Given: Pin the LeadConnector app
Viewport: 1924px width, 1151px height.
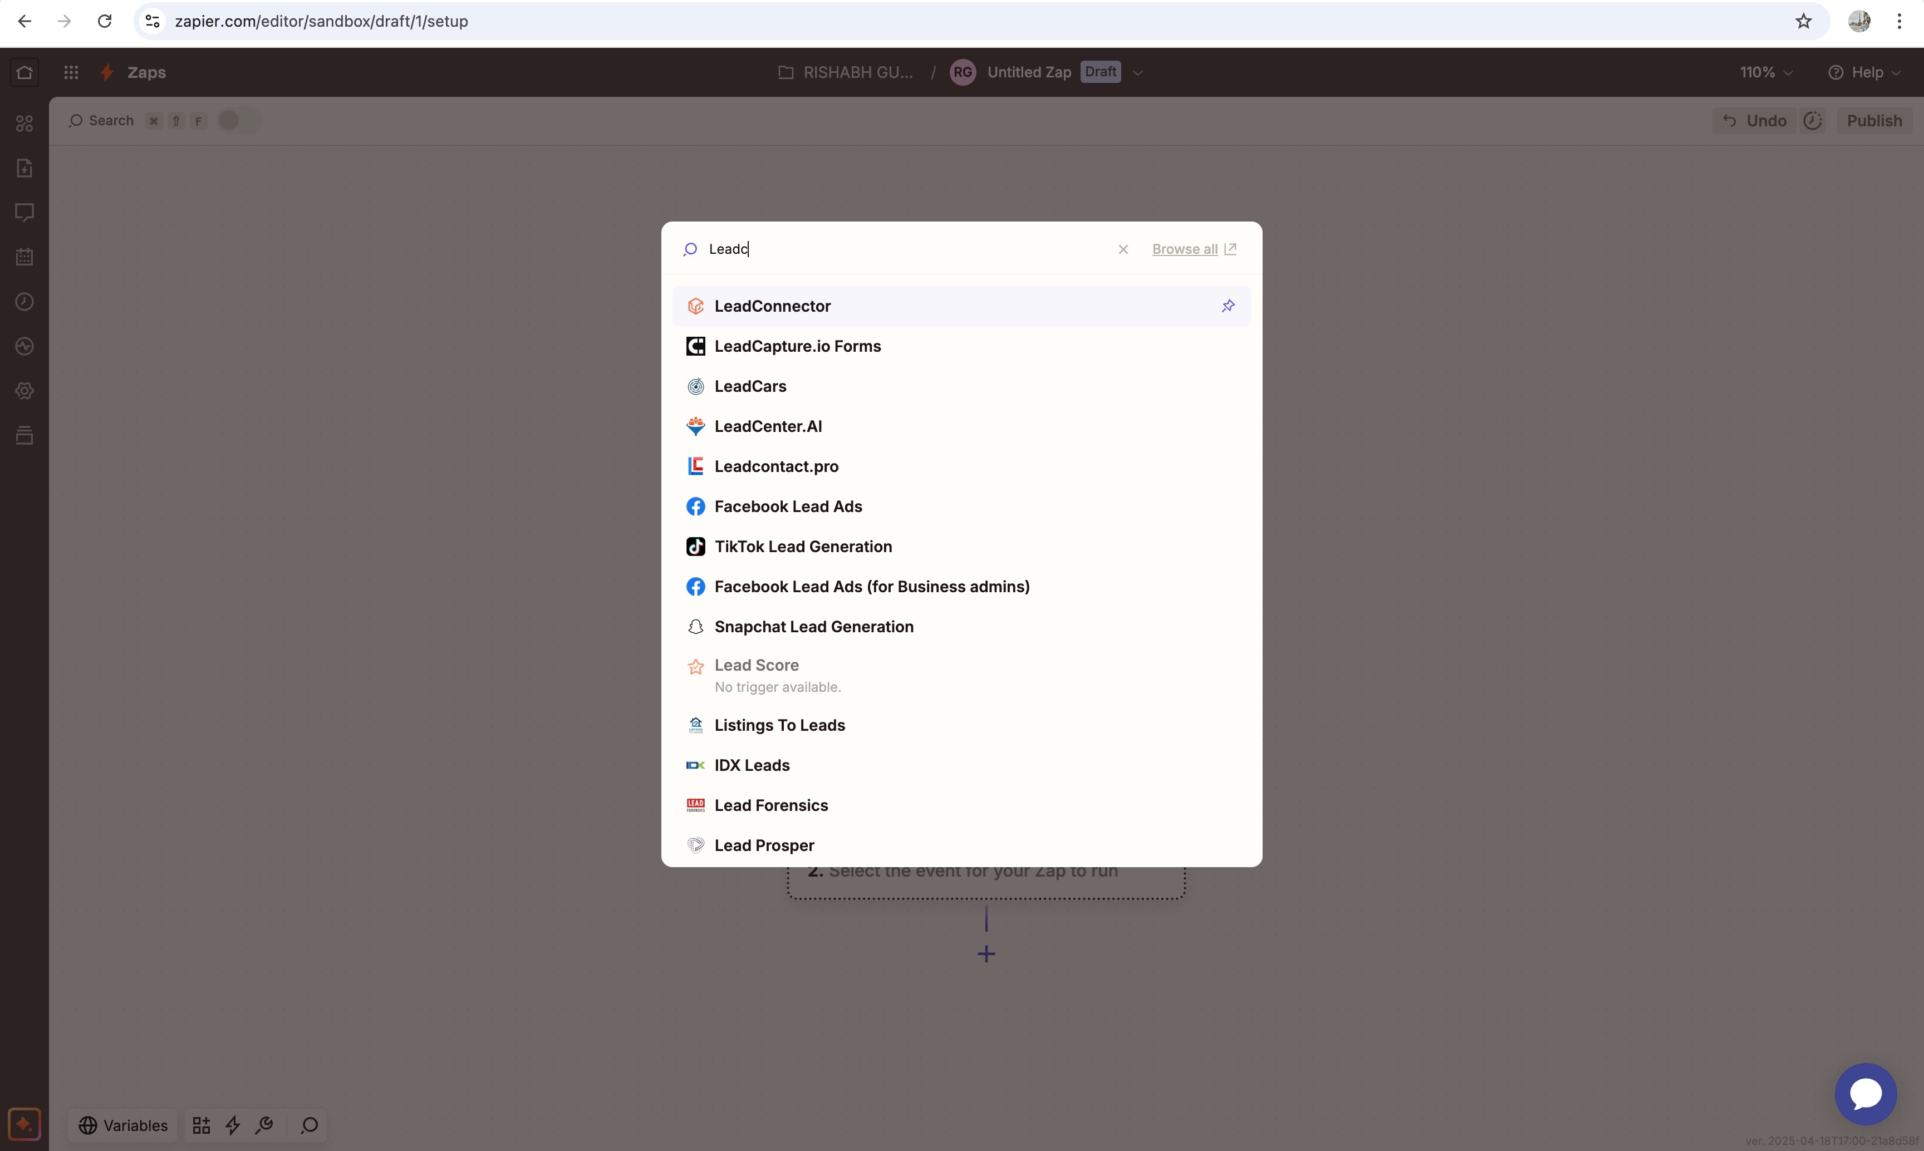Looking at the screenshot, I should (x=1228, y=306).
